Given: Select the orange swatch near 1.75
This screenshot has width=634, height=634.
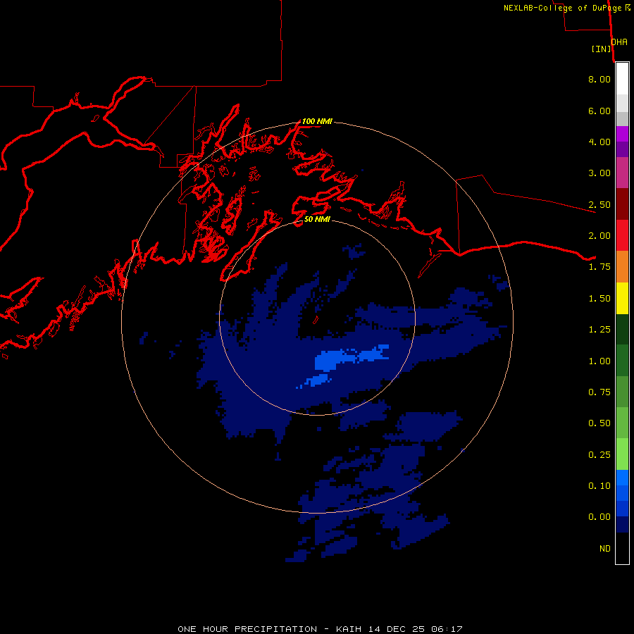Looking at the screenshot, I should point(622,266).
